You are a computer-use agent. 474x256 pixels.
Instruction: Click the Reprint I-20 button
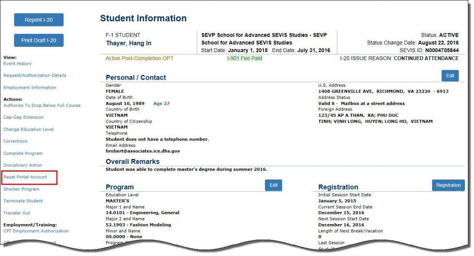coord(39,20)
